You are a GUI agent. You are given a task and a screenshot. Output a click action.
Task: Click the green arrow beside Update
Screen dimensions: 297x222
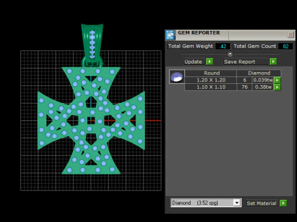(210, 62)
